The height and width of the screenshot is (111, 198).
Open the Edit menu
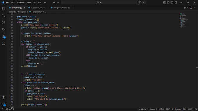click(13, 2)
